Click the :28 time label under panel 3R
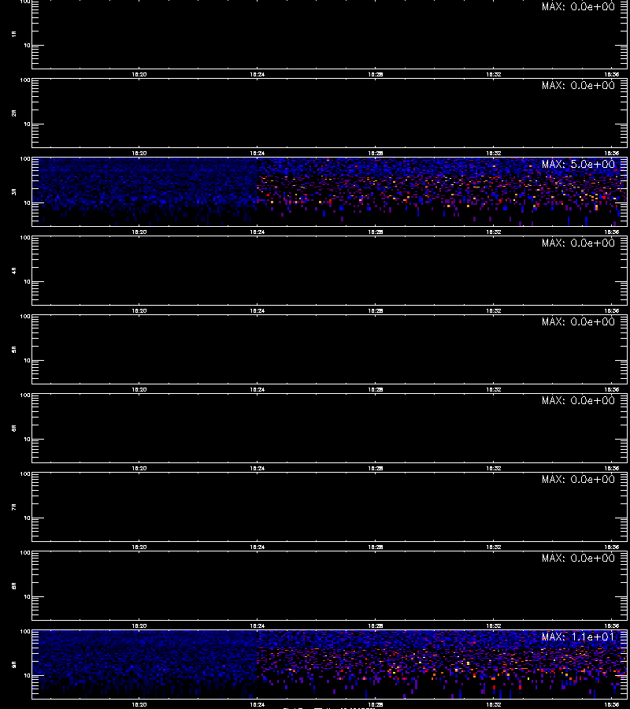 (375, 232)
